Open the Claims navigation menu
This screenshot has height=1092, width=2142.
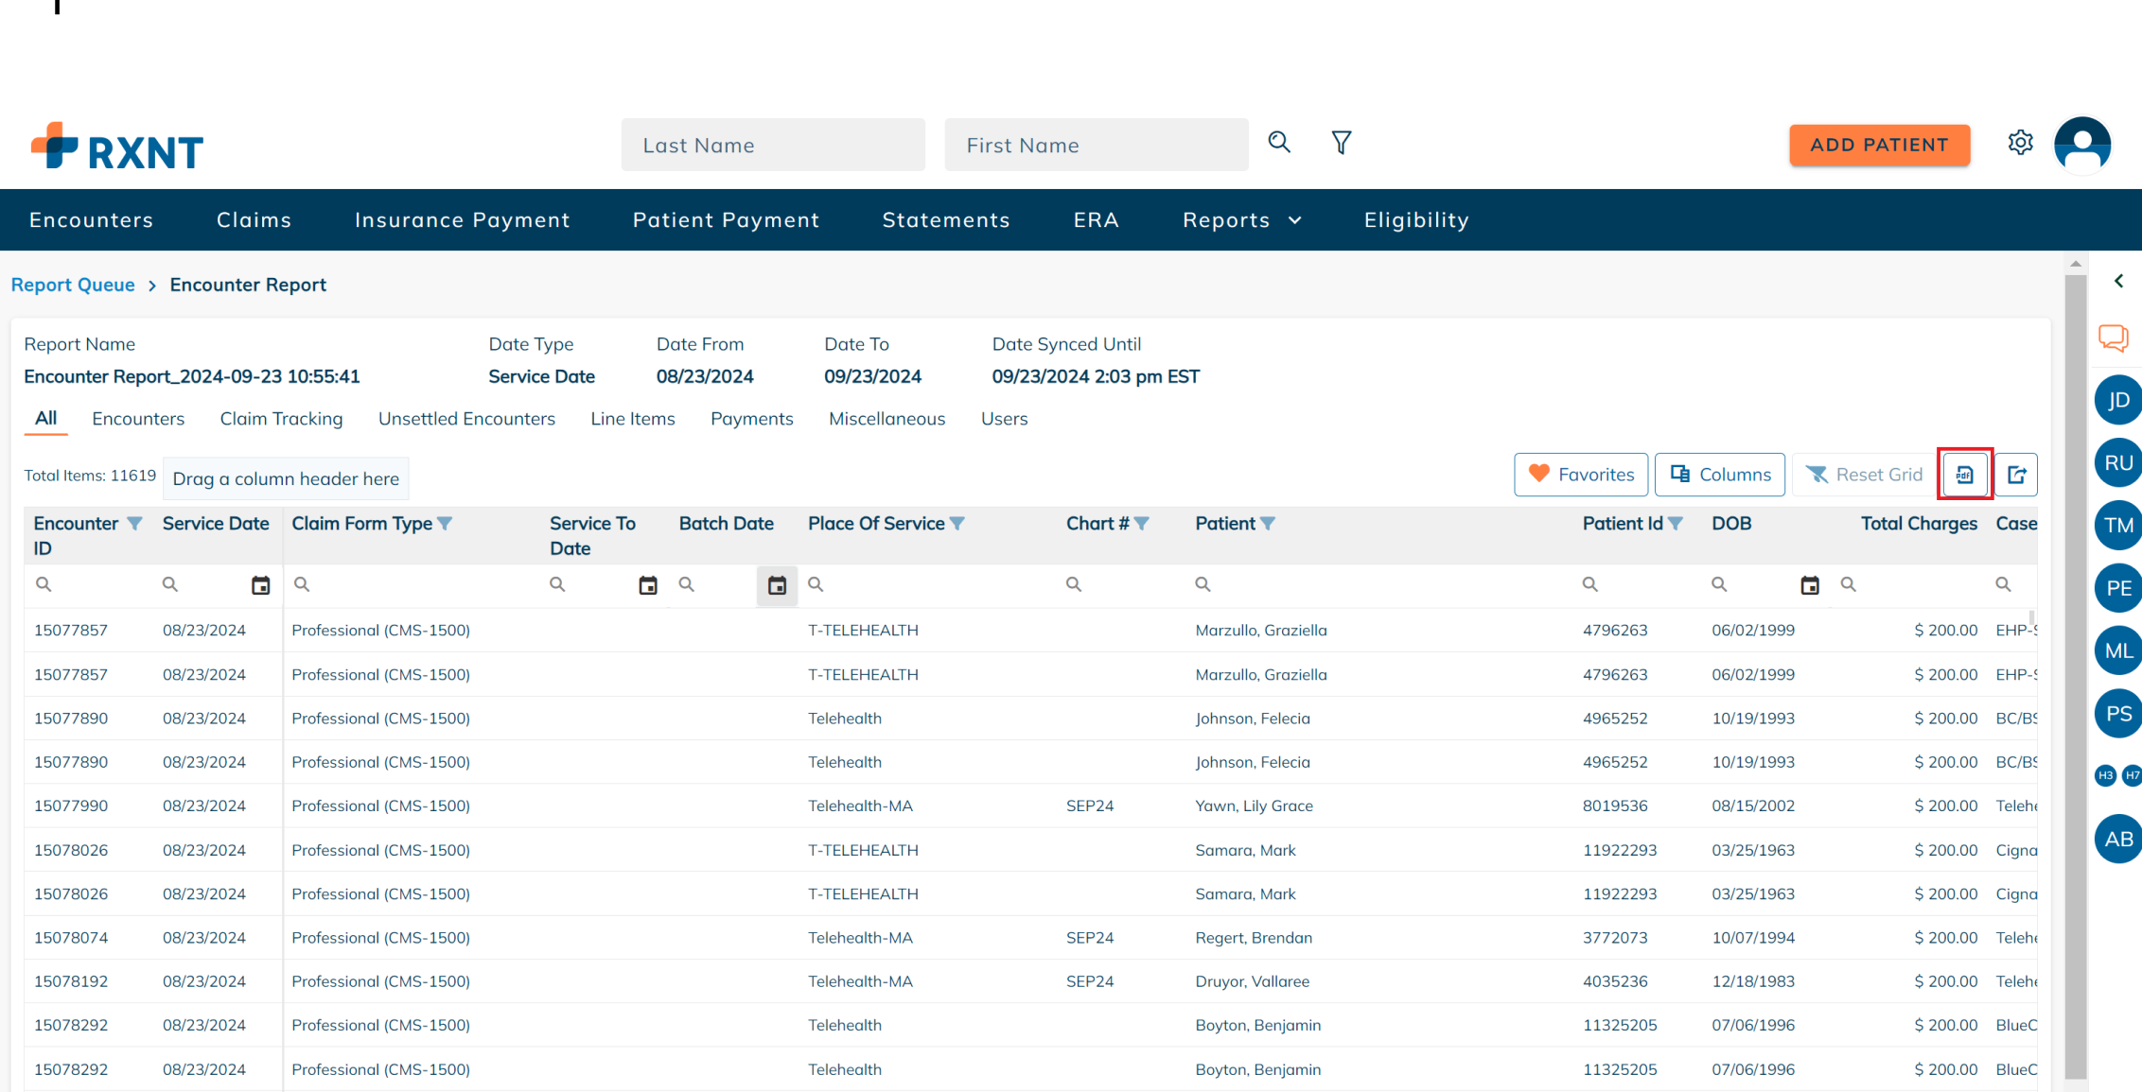click(253, 219)
